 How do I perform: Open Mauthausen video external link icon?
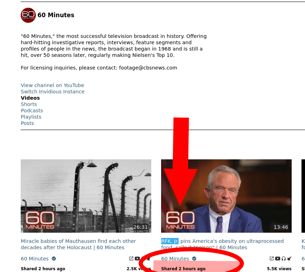[x=131, y=258]
